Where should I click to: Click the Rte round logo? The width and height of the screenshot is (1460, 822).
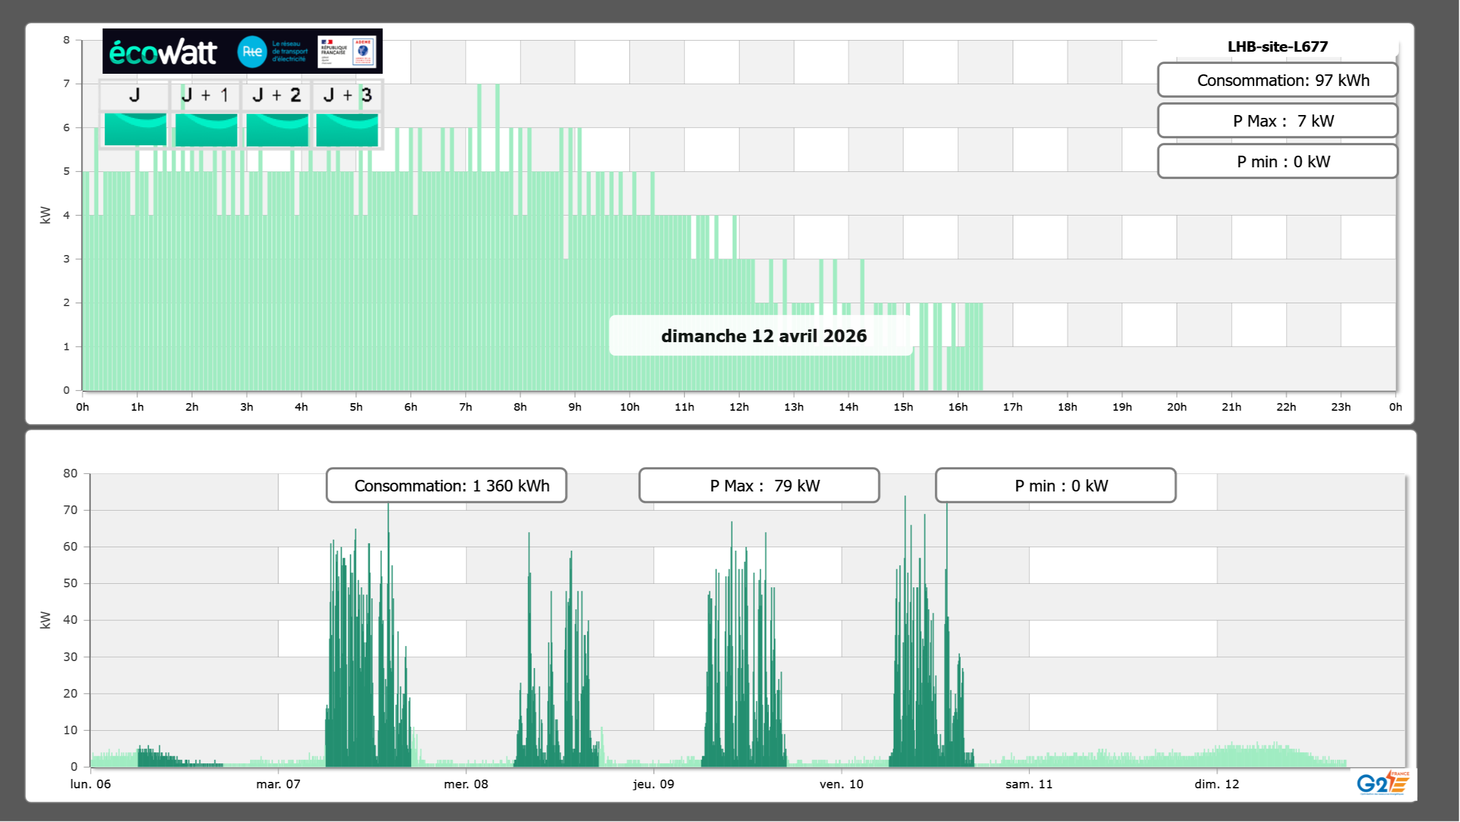coord(252,52)
